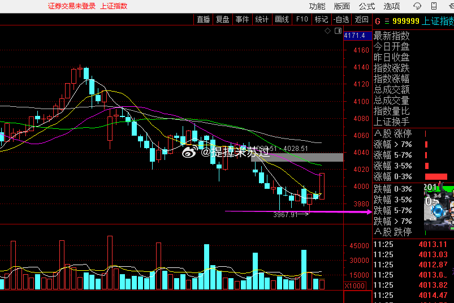The height and width of the screenshot is (303, 454).
Task: Click the 跌幅 > 7% row
Action: pyautogui.click(x=392, y=221)
